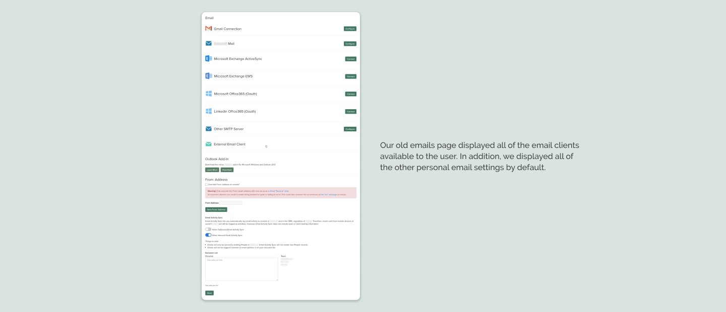Viewport: 726px width, 312px height.
Task: Click the From Address input field
Action: click(230, 203)
